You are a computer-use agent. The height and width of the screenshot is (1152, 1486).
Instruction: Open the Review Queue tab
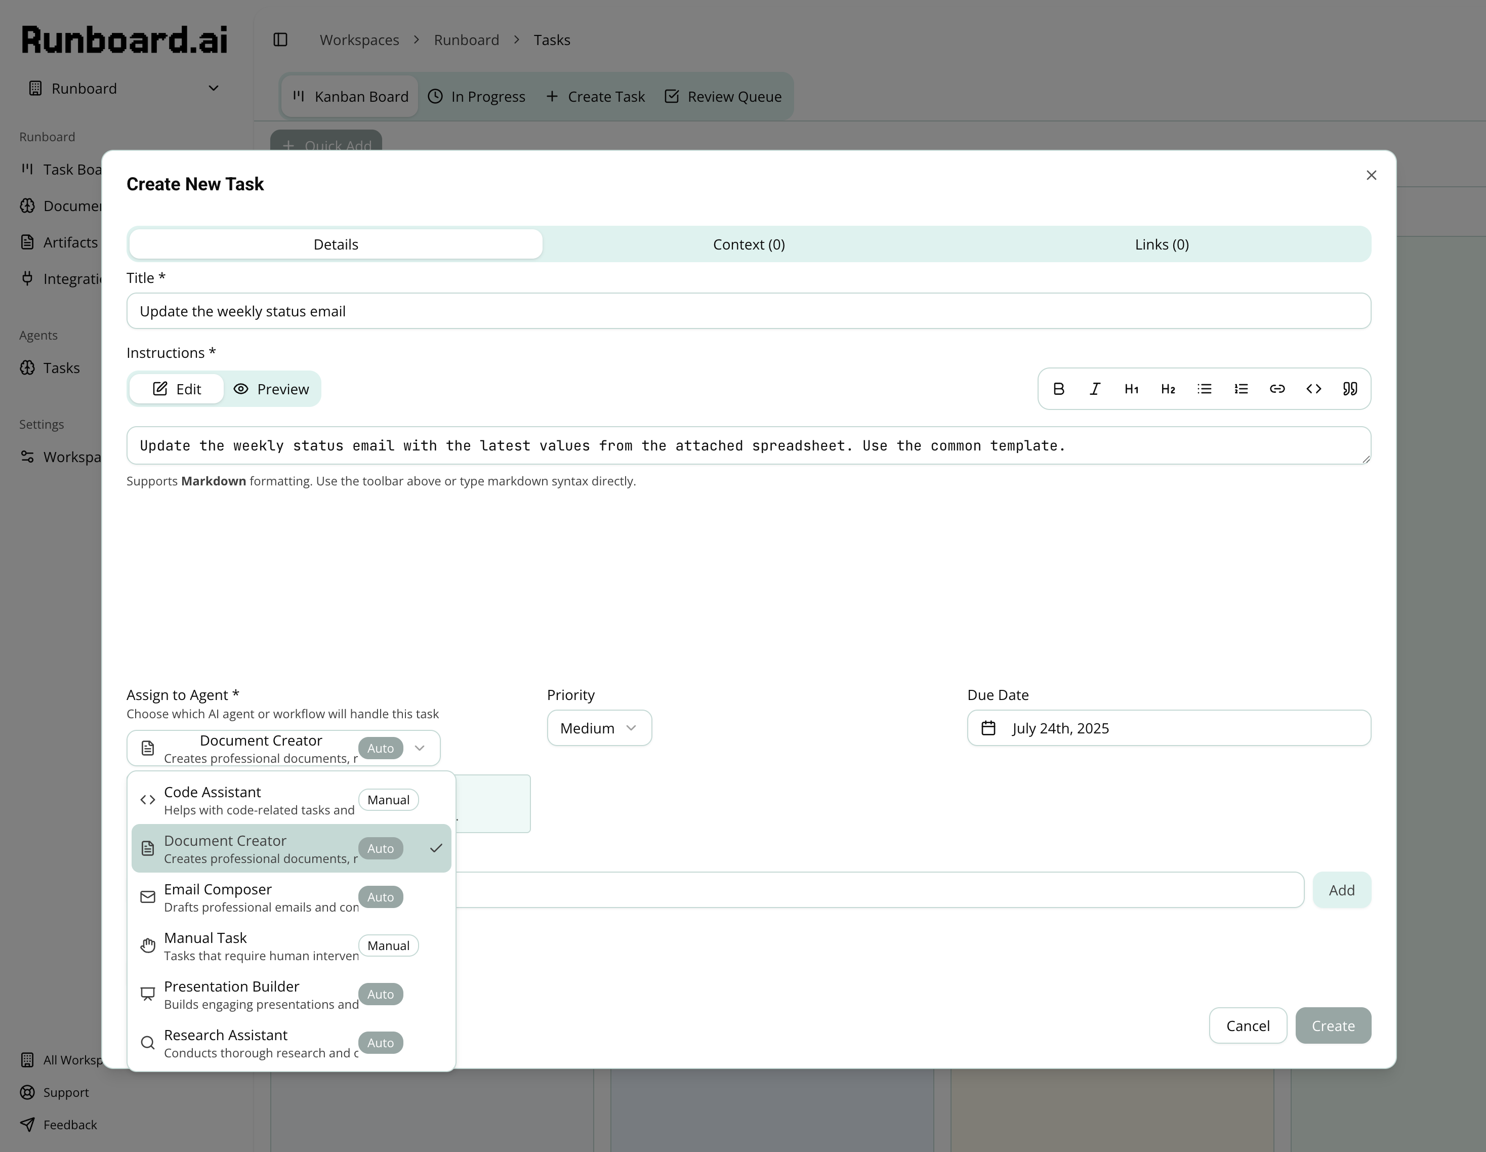[x=723, y=97]
